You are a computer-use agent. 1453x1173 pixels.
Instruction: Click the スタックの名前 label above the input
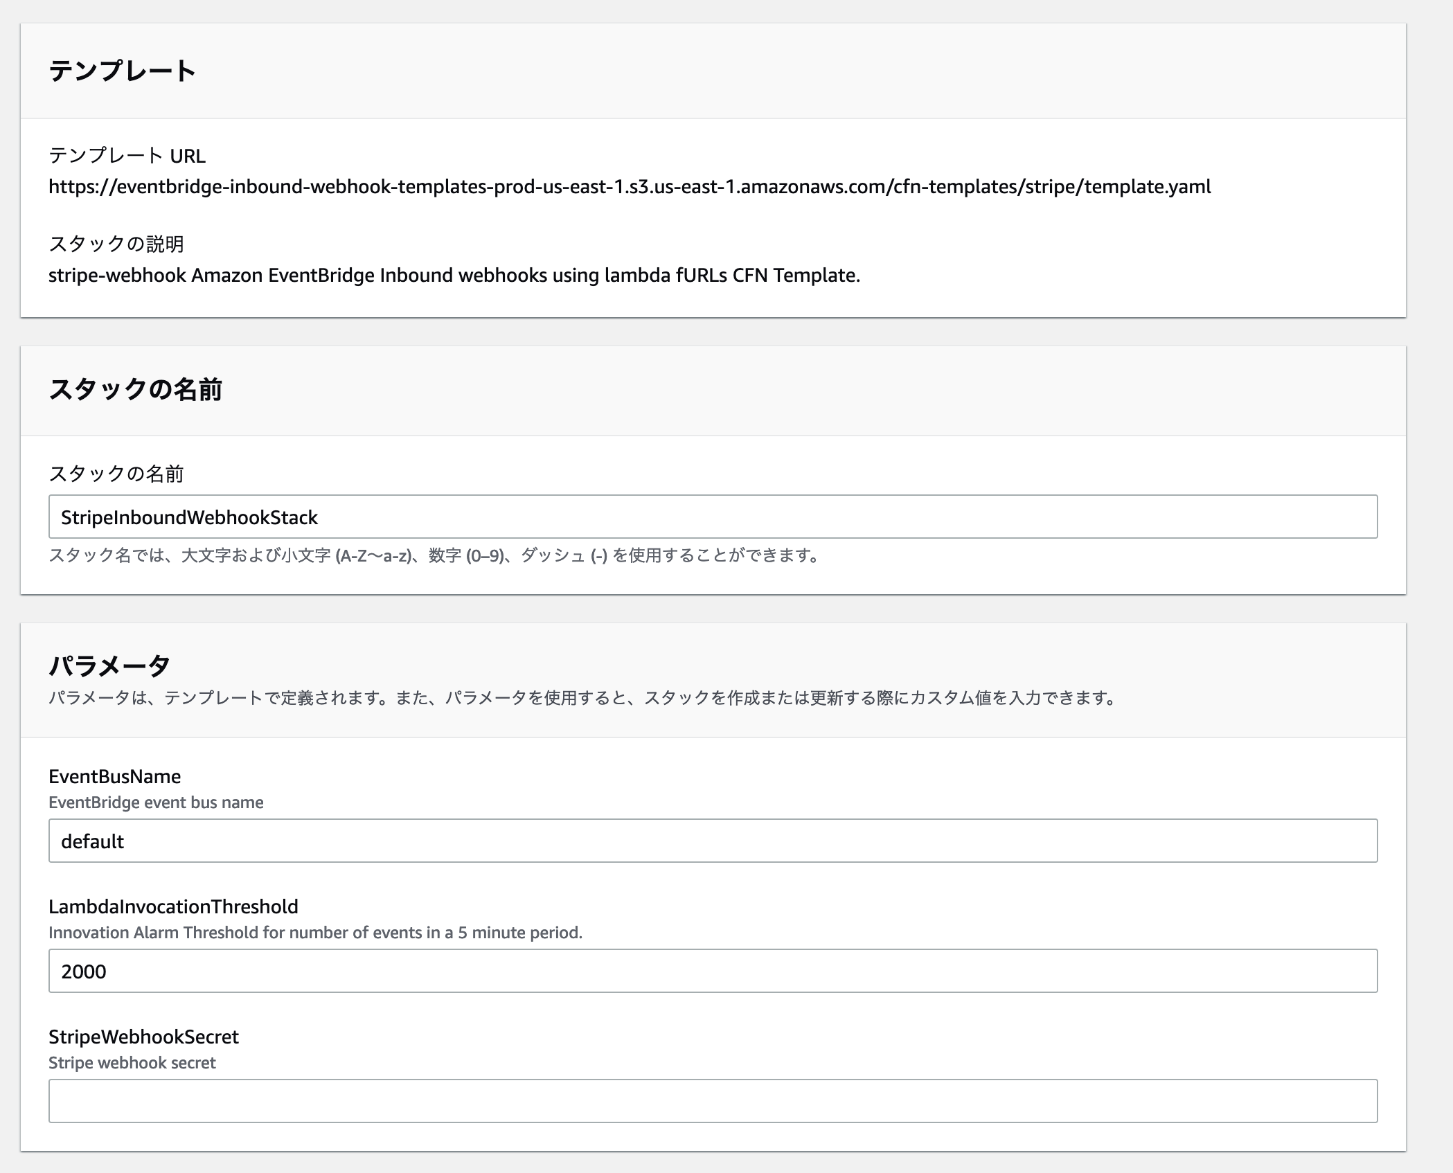[116, 474]
